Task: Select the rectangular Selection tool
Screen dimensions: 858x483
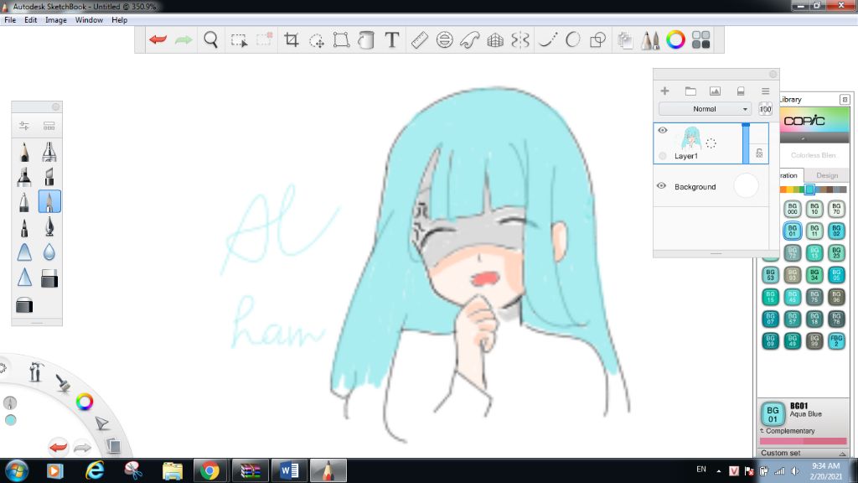Action: coord(239,40)
